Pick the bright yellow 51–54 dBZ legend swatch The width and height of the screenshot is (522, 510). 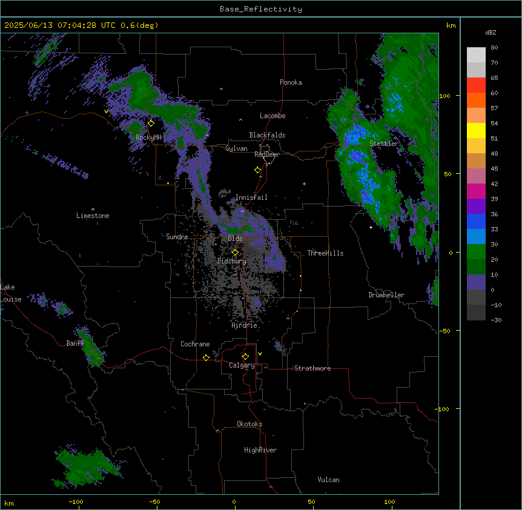[476, 130]
